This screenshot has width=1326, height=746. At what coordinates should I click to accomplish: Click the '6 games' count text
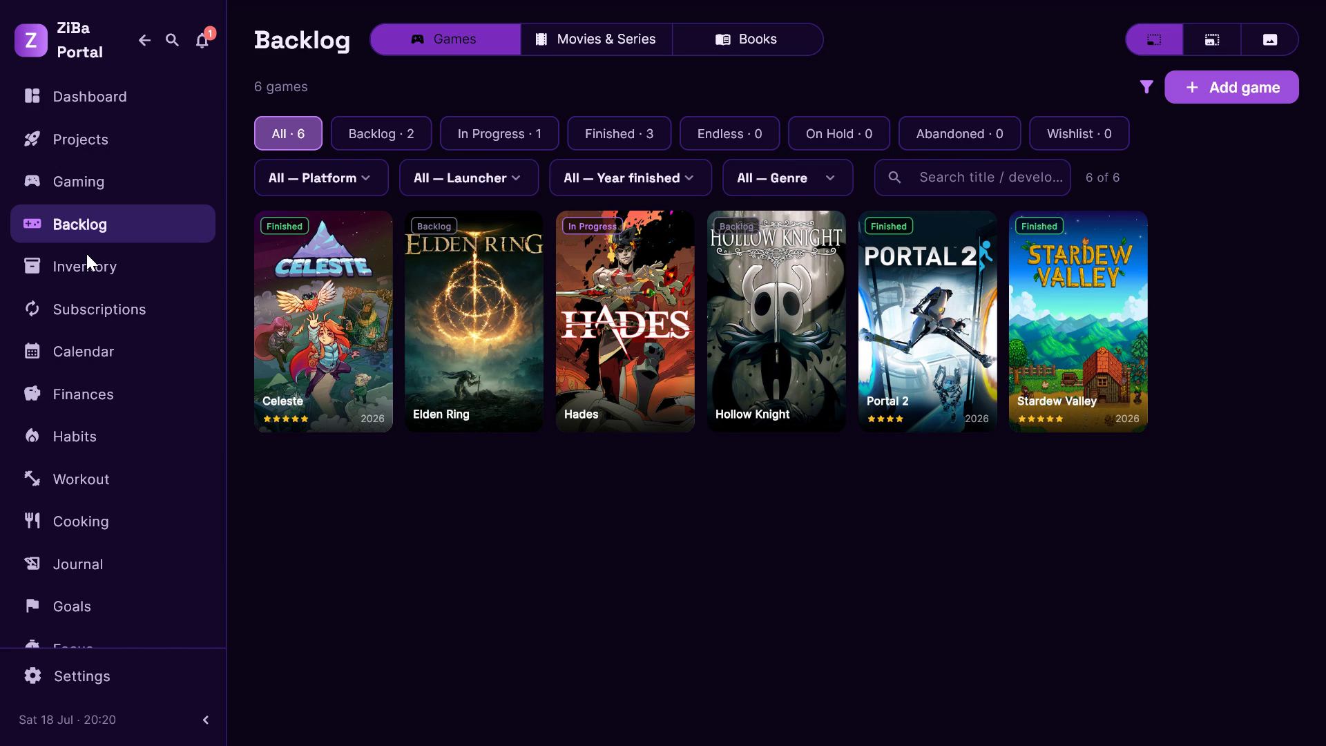pyautogui.click(x=281, y=86)
